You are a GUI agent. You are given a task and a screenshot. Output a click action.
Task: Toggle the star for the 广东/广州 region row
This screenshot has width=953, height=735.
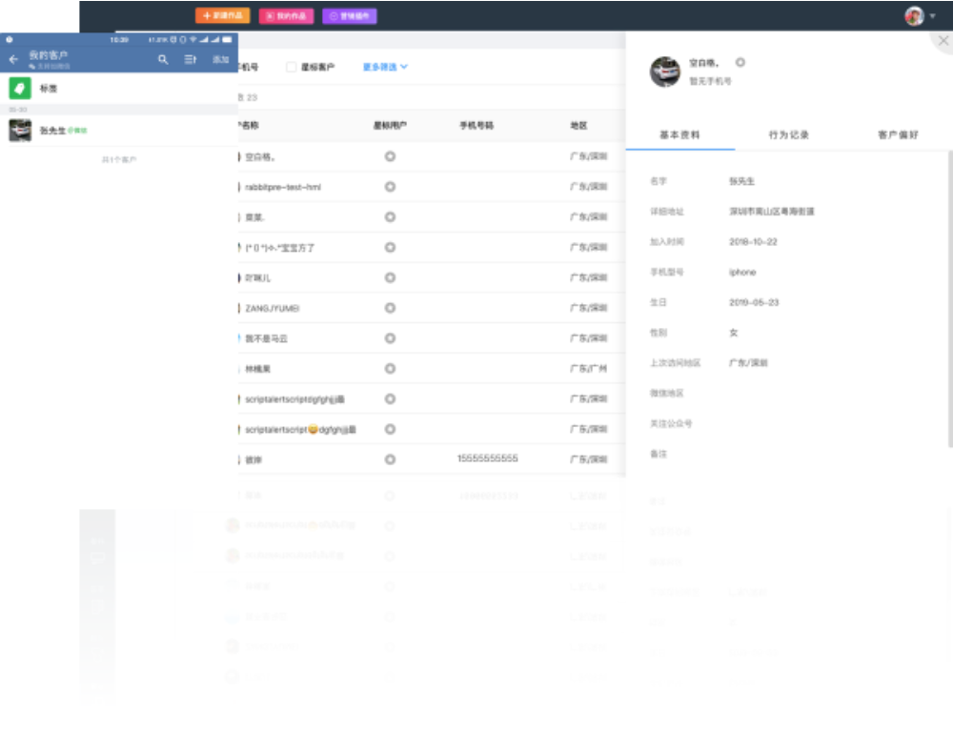click(390, 368)
